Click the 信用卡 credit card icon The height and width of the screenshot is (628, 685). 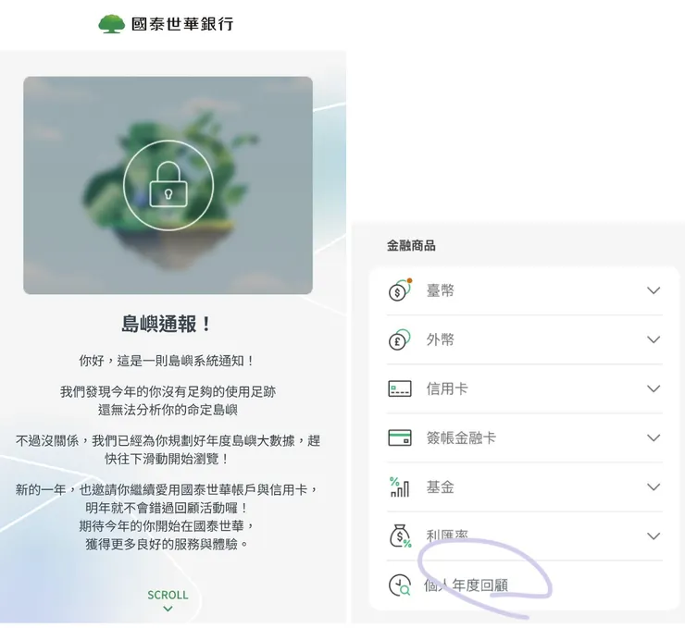coord(400,388)
